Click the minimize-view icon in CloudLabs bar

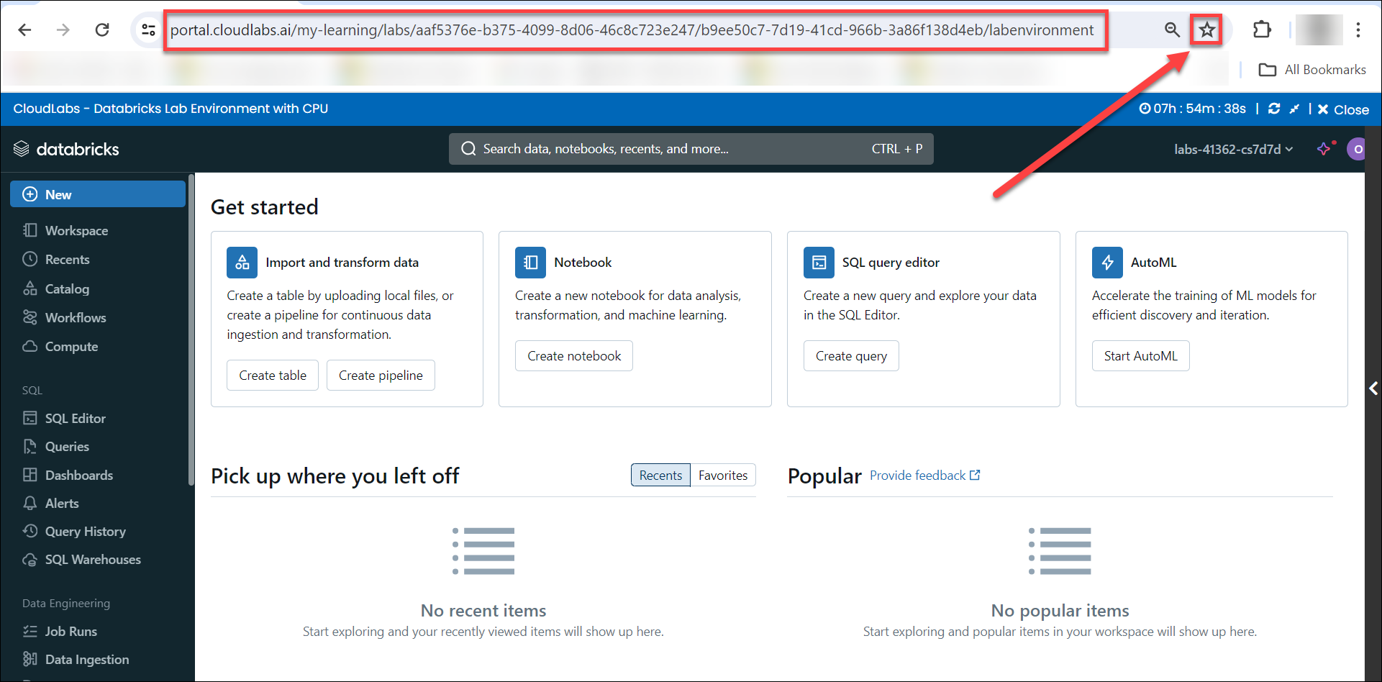(1294, 109)
